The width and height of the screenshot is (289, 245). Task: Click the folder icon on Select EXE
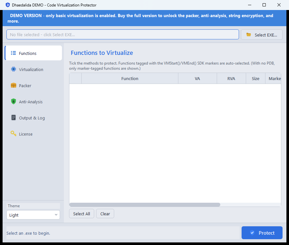click(x=249, y=35)
